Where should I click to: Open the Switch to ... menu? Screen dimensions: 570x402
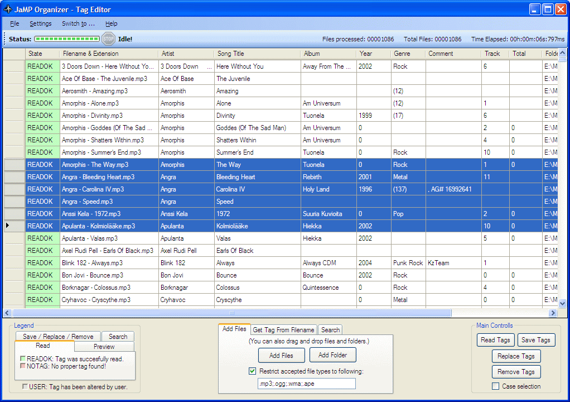point(78,23)
